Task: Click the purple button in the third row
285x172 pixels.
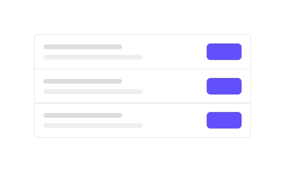Action: (x=224, y=120)
